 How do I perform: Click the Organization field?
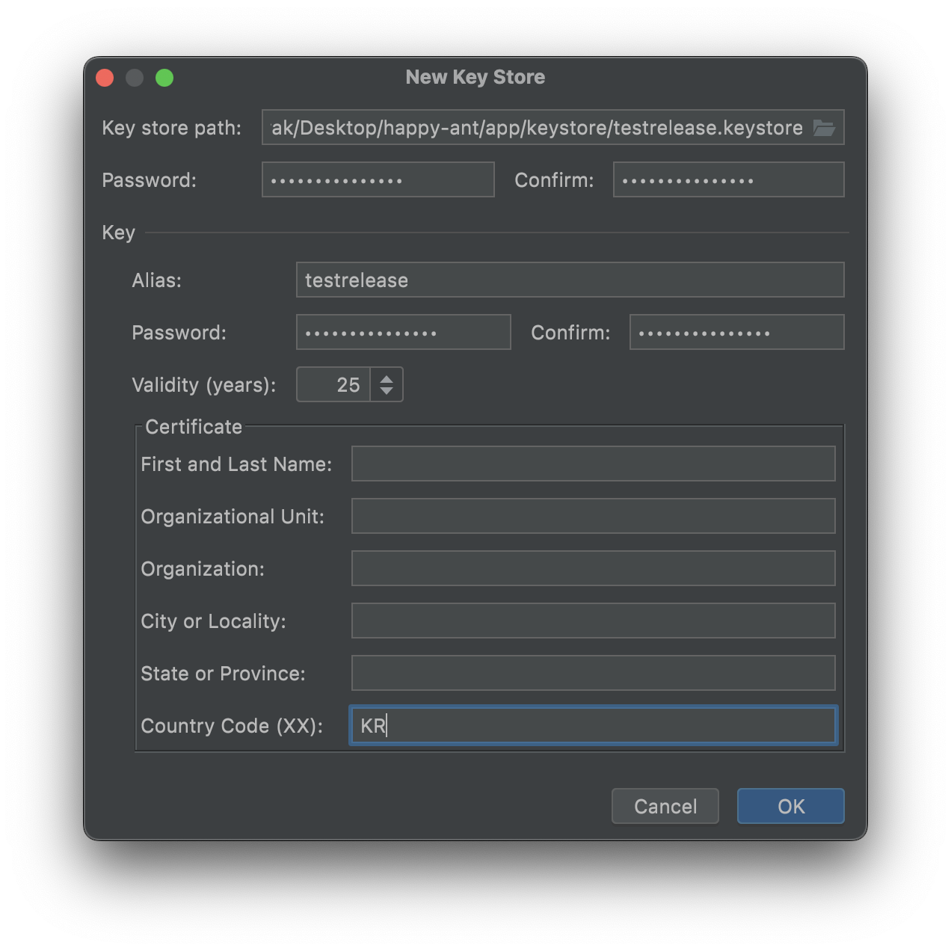click(594, 569)
